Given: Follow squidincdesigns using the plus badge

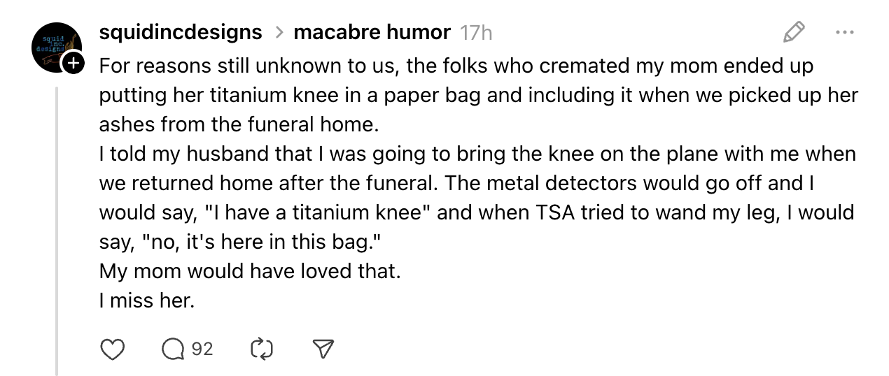Looking at the screenshot, I should [x=73, y=64].
